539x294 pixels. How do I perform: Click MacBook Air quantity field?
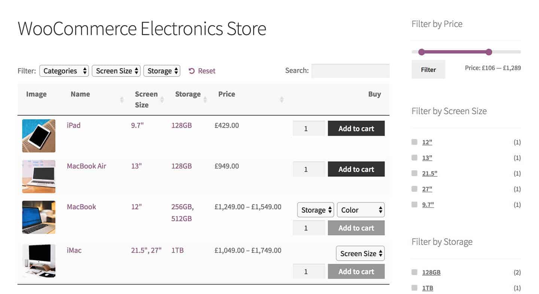309,169
